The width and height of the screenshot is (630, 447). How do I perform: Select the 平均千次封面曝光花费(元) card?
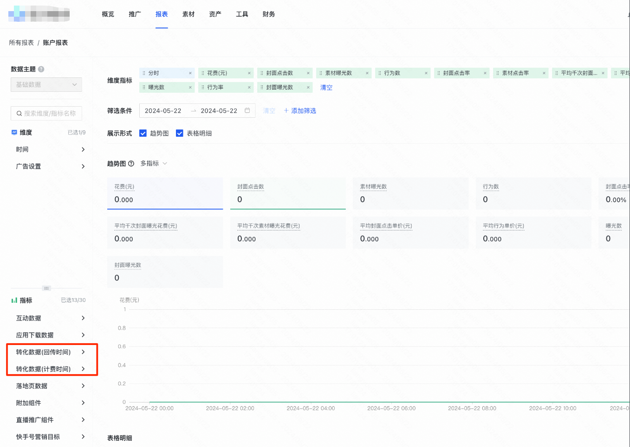coord(165,233)
